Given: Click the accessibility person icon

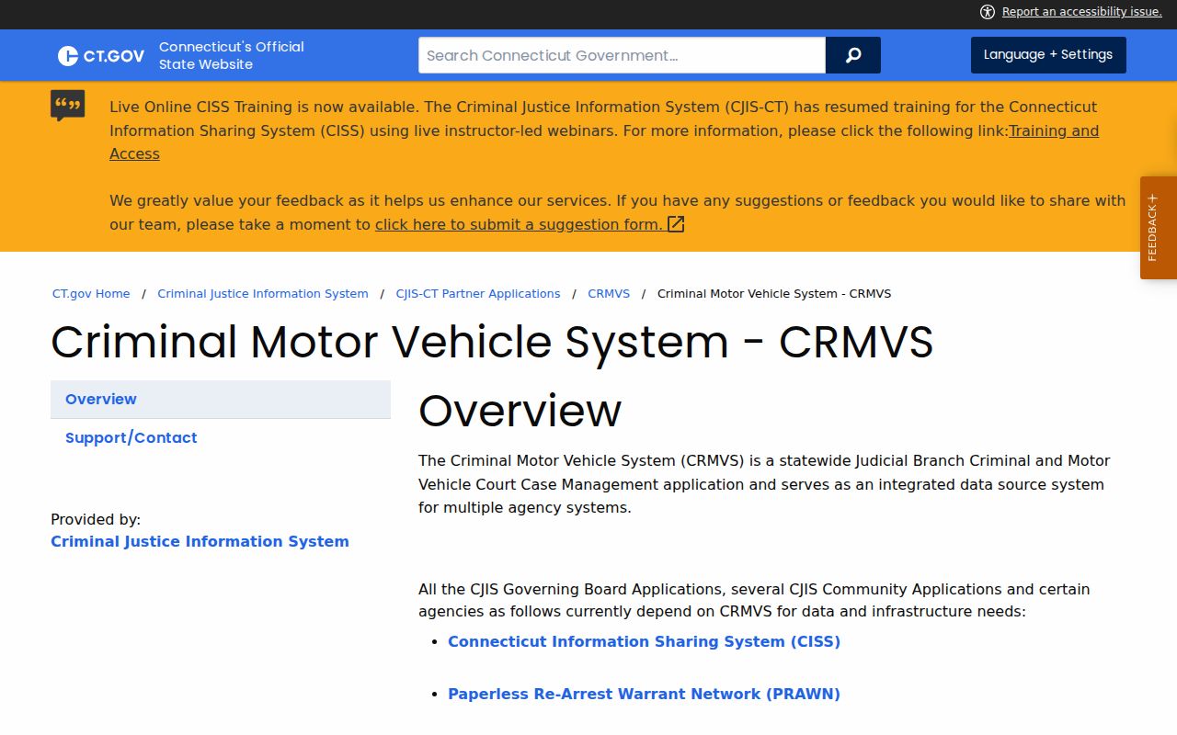Looking at the screenshot, I should [x=988, y=12].
